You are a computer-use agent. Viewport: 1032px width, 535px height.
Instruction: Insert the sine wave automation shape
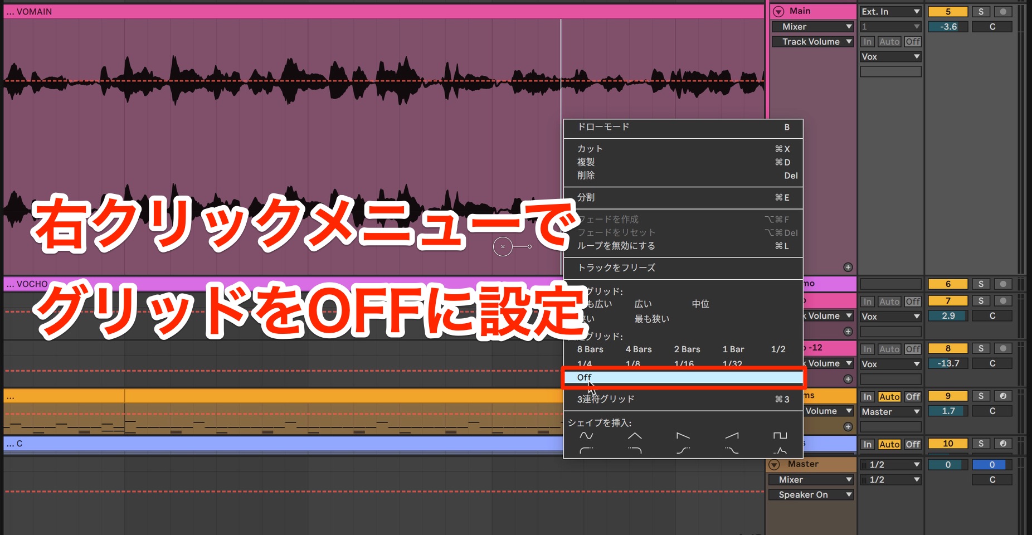tap(586, 436)
